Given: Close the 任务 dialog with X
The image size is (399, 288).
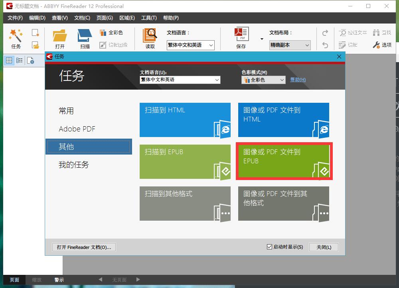Looking at the screenshot, I should pyautogui.click(x=339, y=57).
